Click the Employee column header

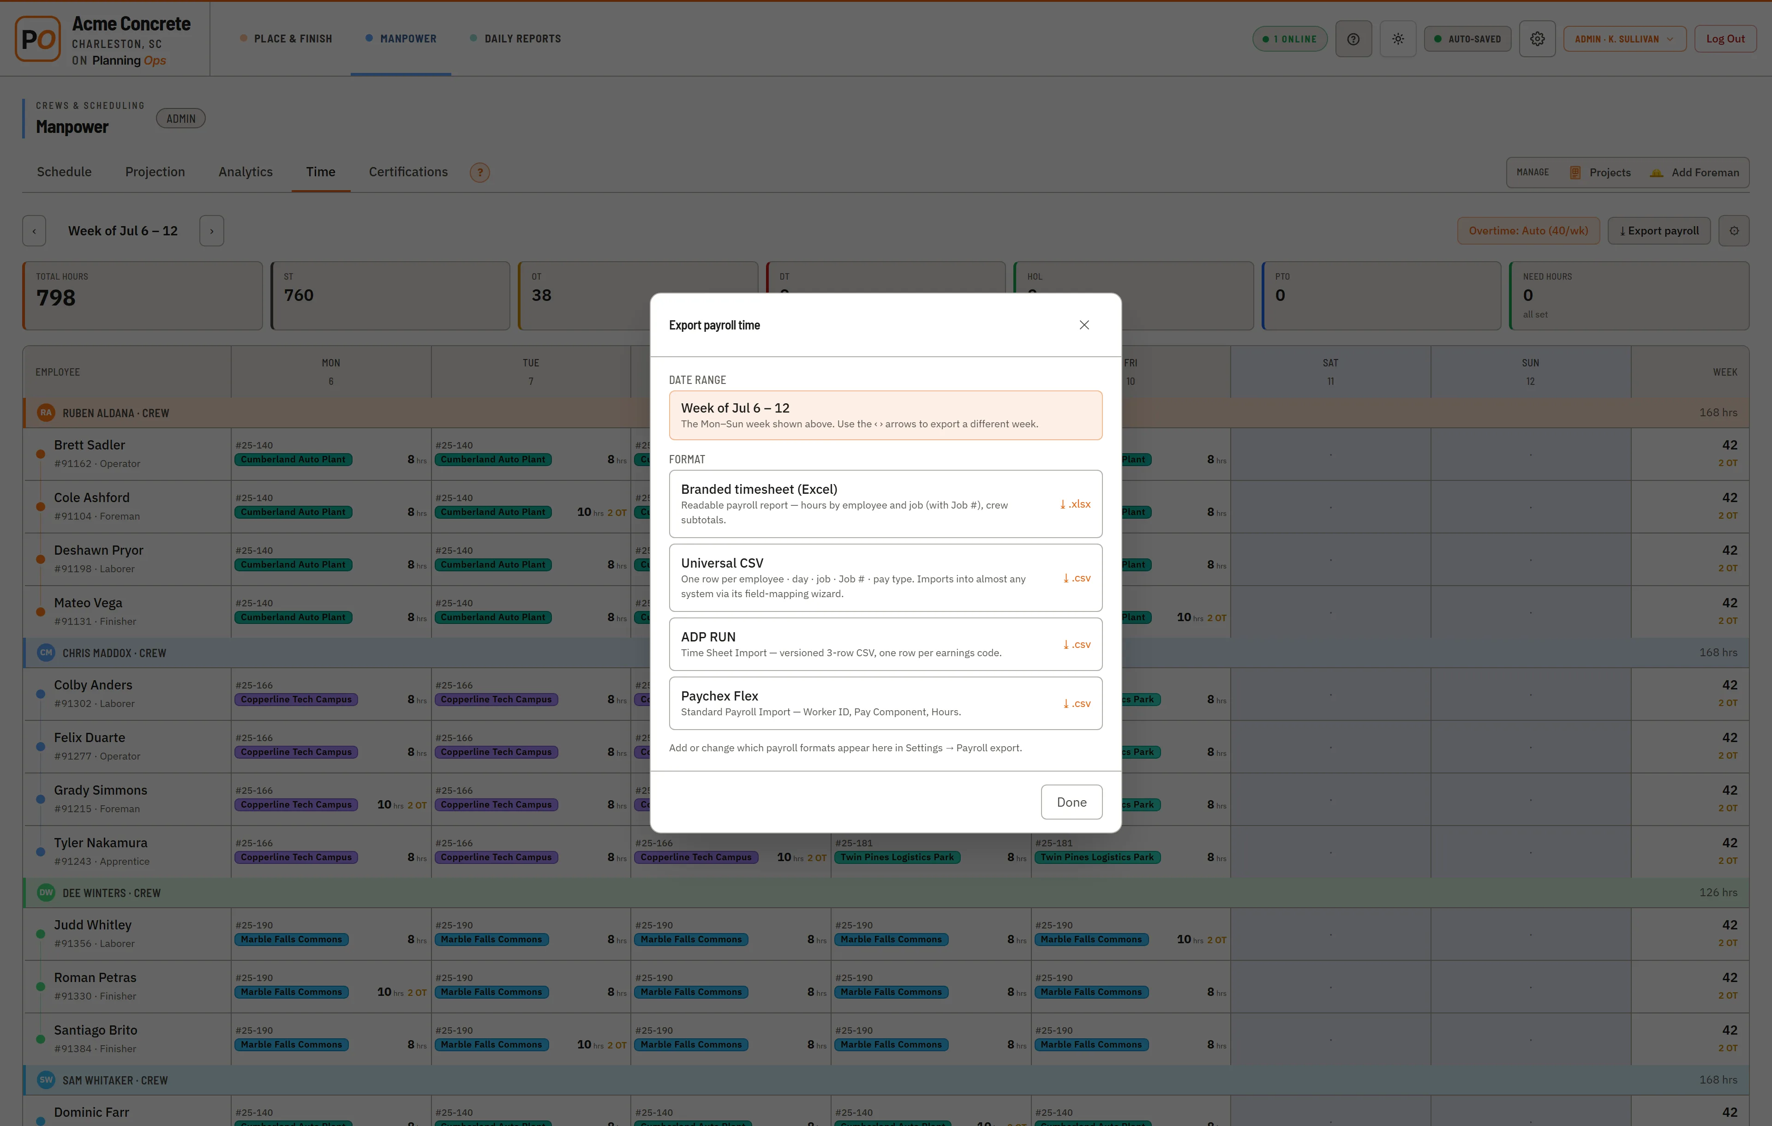coord(126,371)
